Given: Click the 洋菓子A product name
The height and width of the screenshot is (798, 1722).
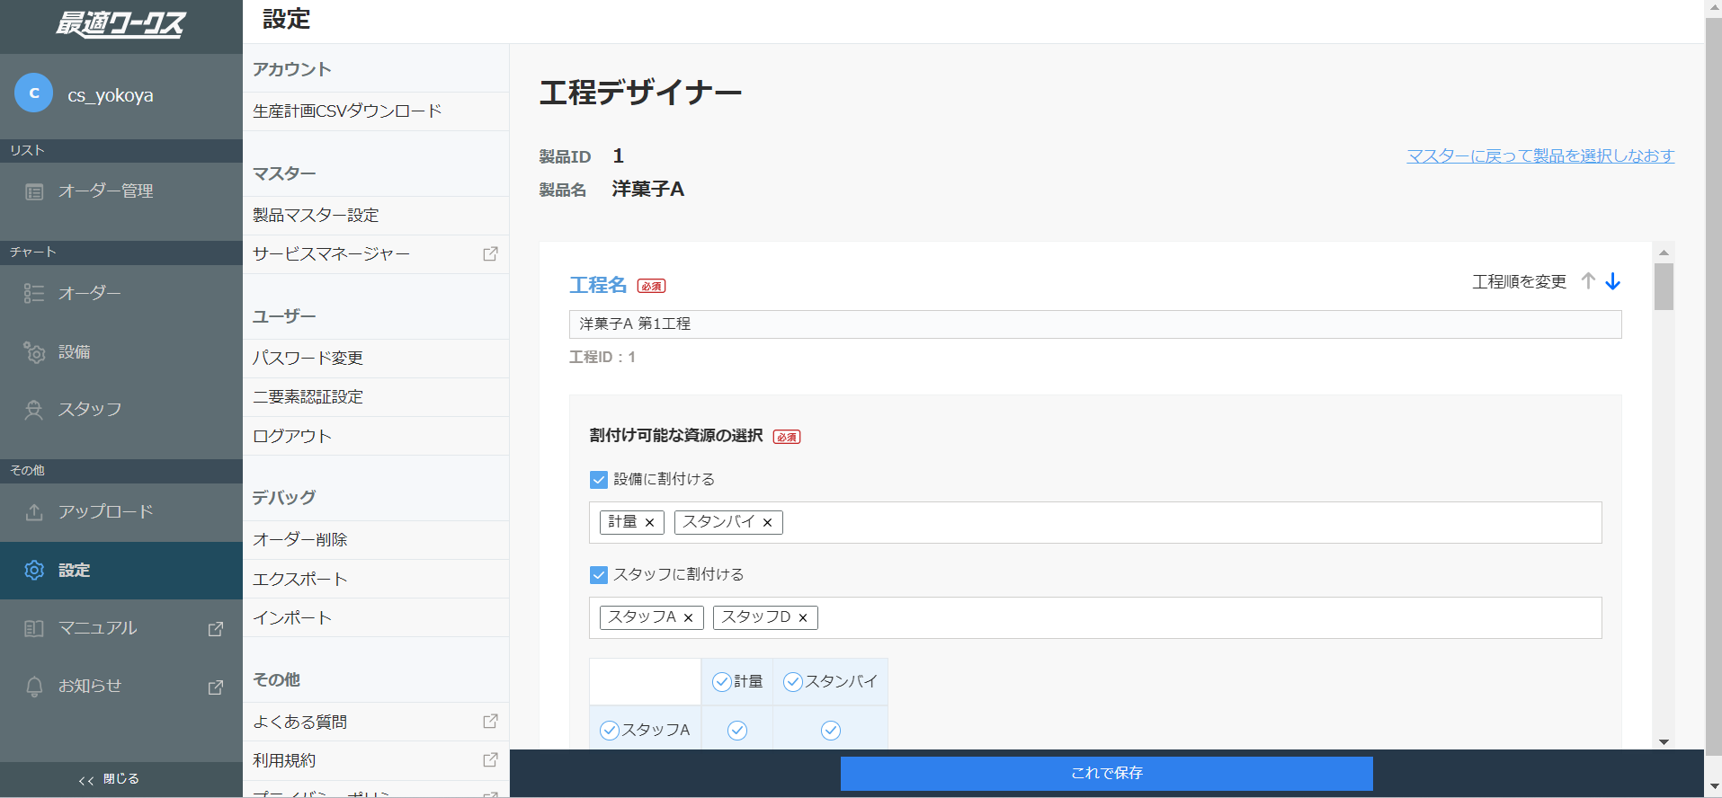Looking at the screenshot, I should (x=648, y=190).
